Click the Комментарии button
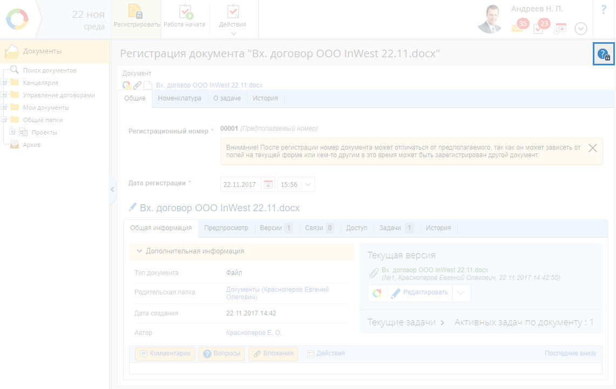Screen dimensions: 616x389 [x=165, y=353]
